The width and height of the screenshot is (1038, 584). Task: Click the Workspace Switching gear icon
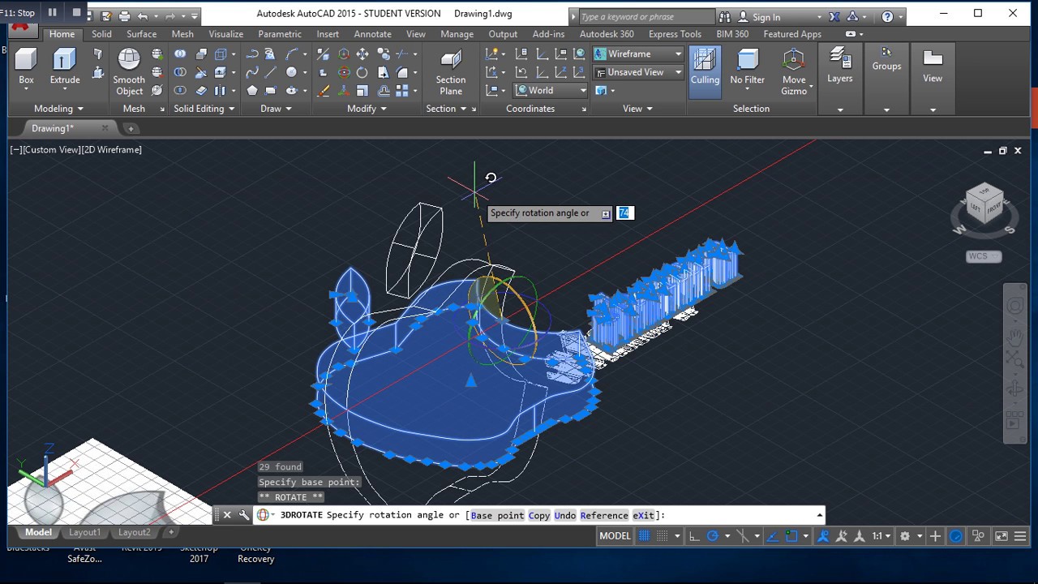905,536
